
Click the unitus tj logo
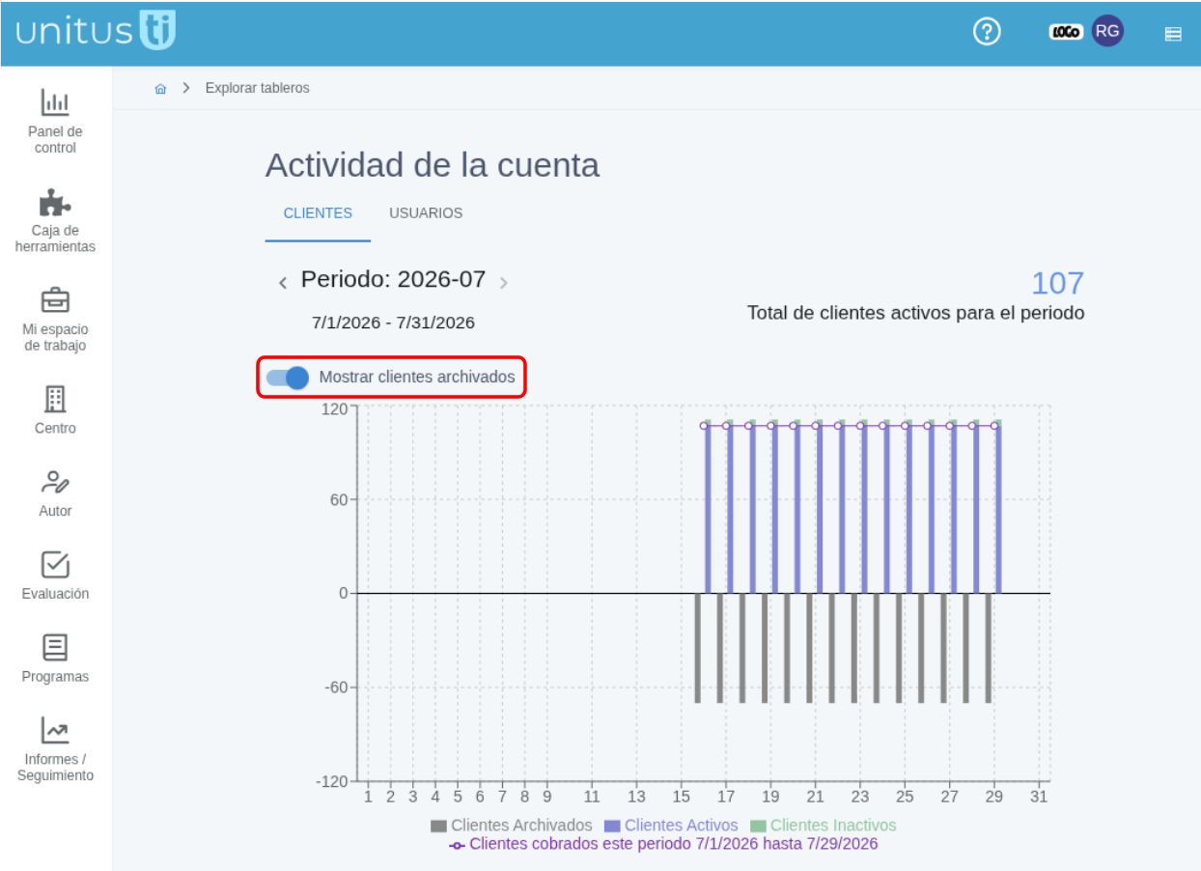[95, 31]
